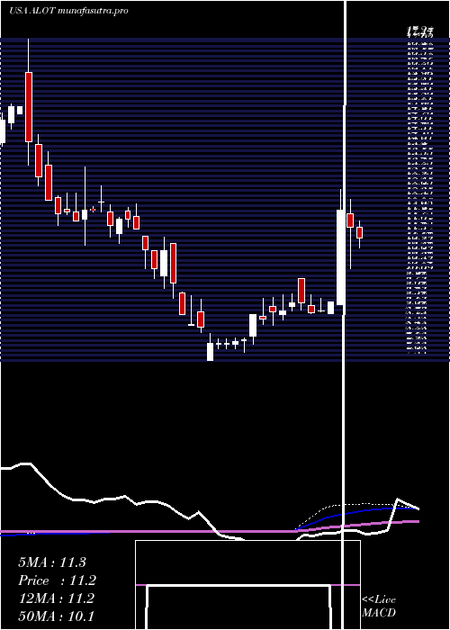Click the 'Price : 11.2' value

[58, 580]
